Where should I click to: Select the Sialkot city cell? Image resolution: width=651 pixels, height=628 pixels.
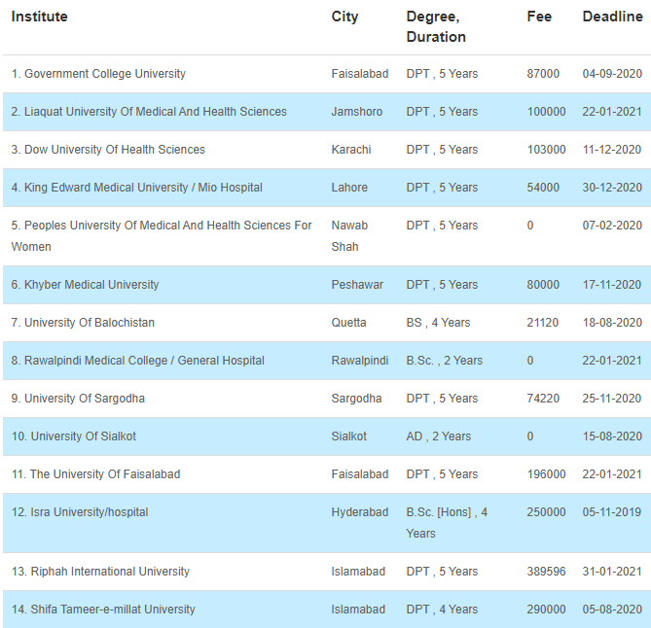(x=349, y=436)
